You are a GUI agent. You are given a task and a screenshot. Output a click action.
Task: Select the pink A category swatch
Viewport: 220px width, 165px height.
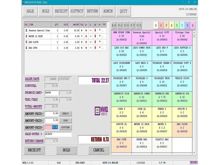point(193,26)
